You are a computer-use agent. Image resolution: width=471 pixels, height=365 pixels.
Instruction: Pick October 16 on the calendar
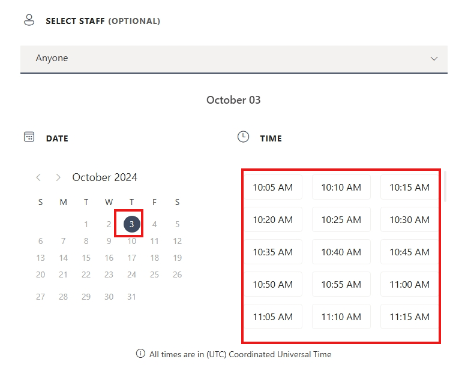click(x=109, y=258)
